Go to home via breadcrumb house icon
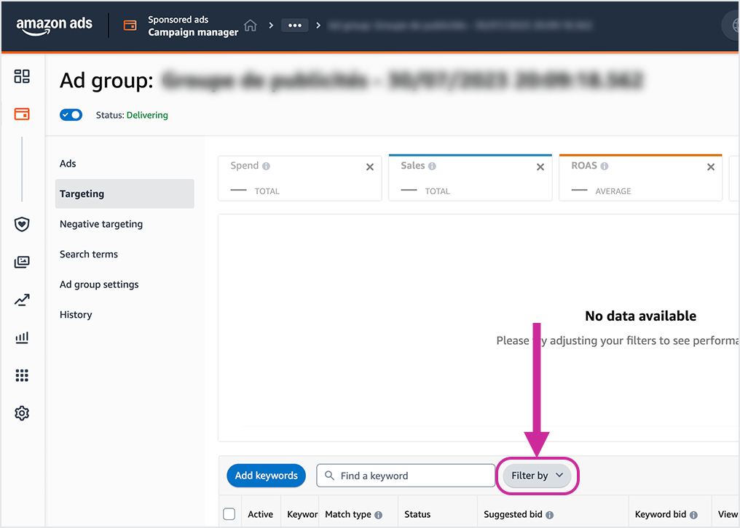 [x=251, y=25]
